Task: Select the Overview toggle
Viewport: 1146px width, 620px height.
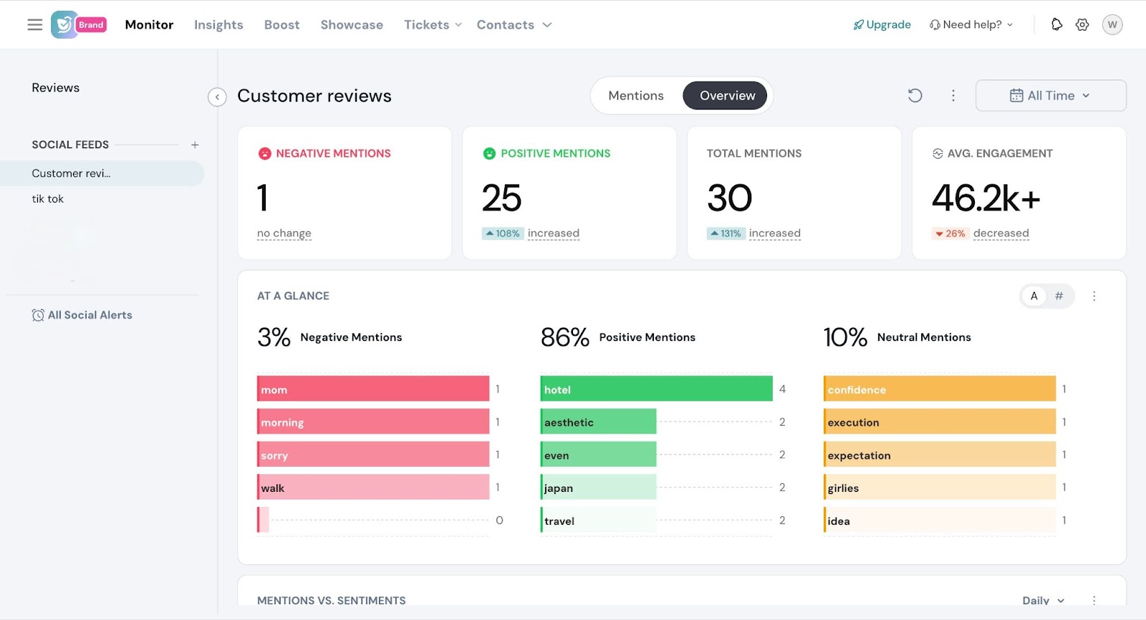Action: coord(726,96)
